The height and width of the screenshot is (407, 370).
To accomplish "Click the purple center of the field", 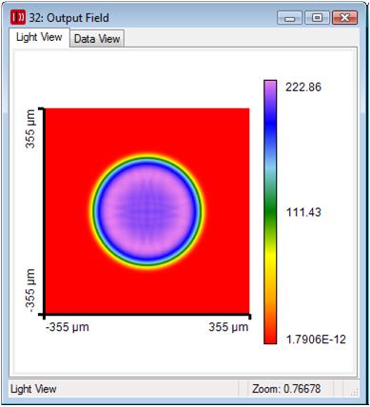I will pyautogui.click(x=147, y=210).
